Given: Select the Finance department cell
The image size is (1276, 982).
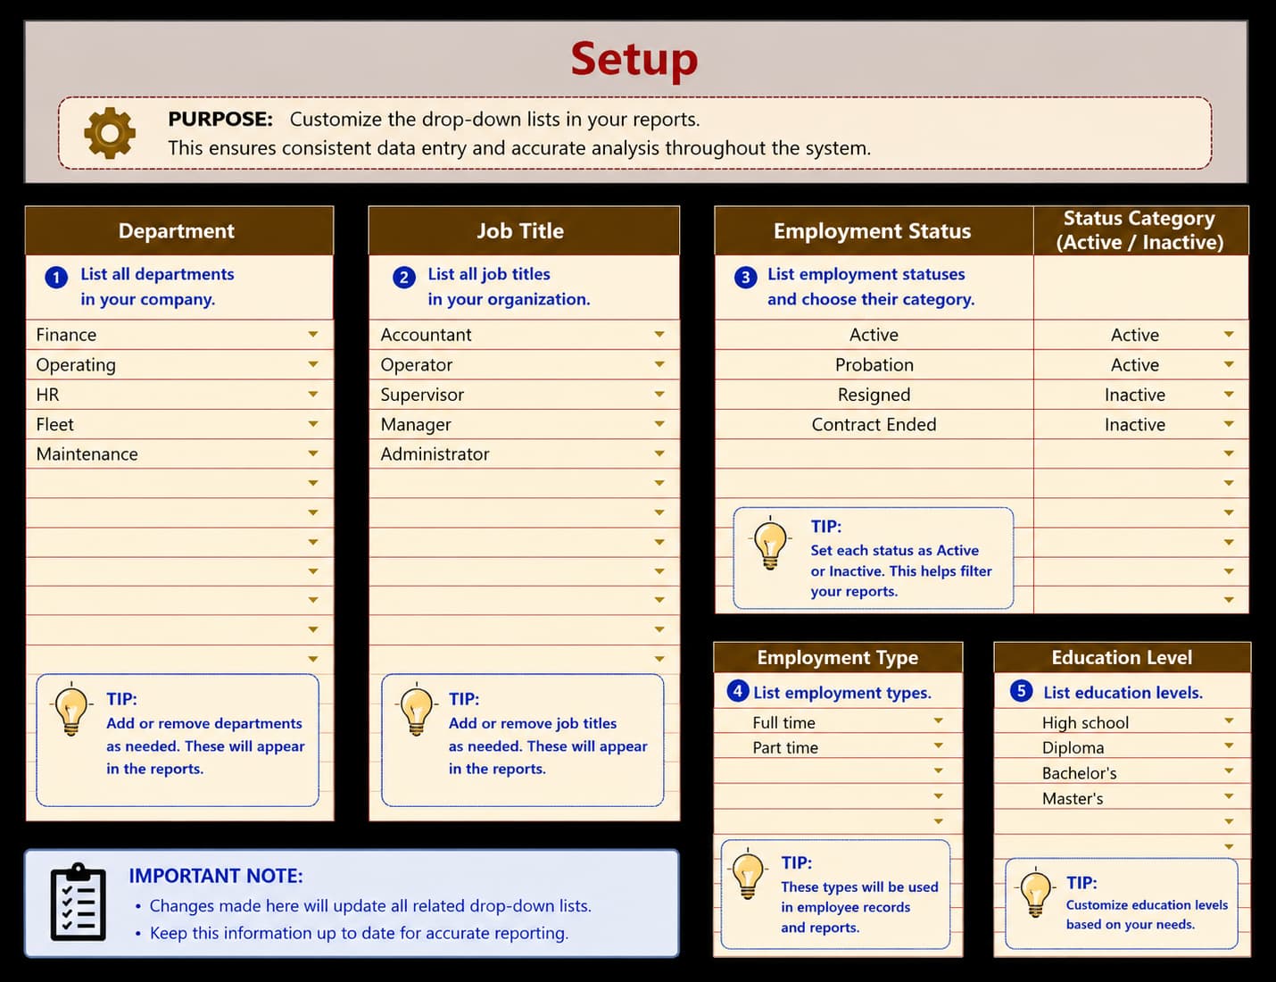Looking at the screenshot, I should (x=179, y=335).
